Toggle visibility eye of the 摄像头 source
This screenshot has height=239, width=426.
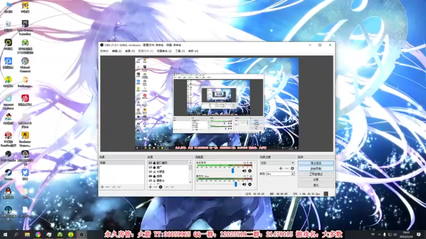[x=150, y=181]
